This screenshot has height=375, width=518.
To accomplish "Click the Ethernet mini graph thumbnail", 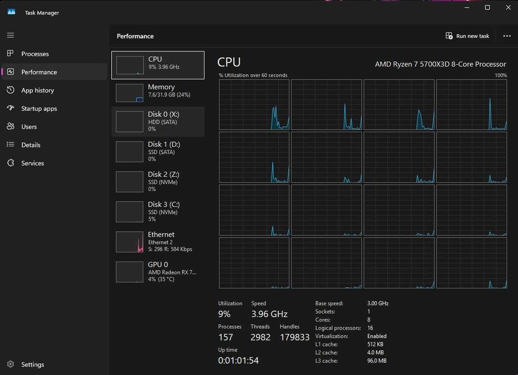I will pyautogui.click(x=129, y=242).
